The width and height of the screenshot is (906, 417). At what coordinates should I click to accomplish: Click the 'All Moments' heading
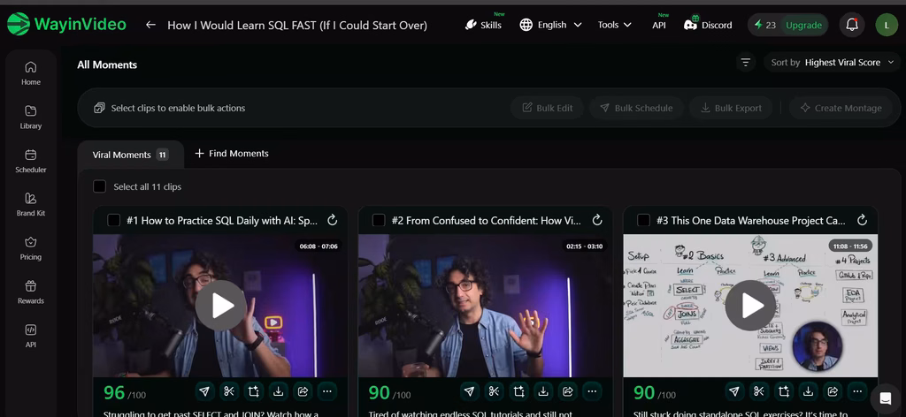[x=107, y=64]
